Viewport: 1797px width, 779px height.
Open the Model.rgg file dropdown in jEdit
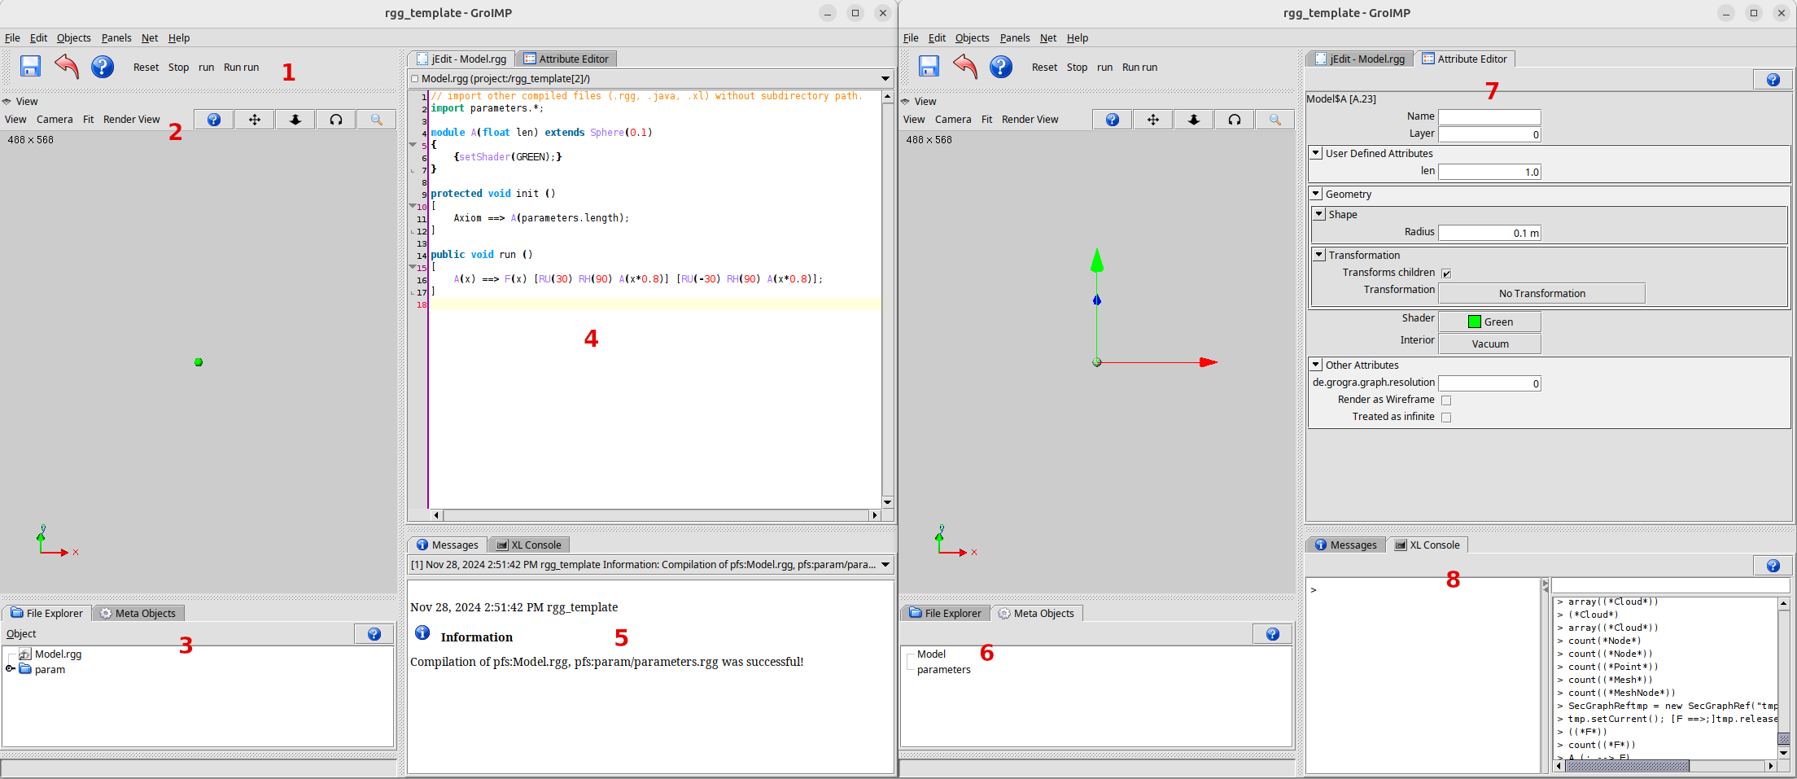pos(885,79)
